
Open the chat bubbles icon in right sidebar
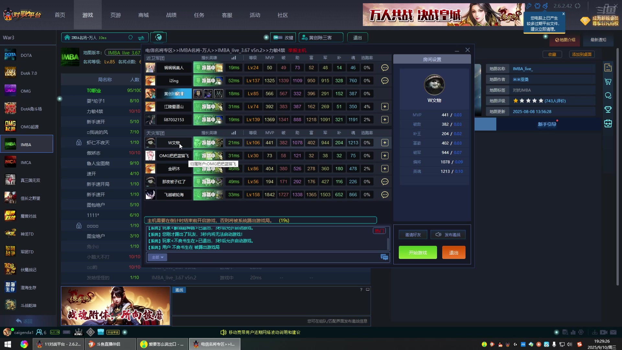click(x=608, y=96)
